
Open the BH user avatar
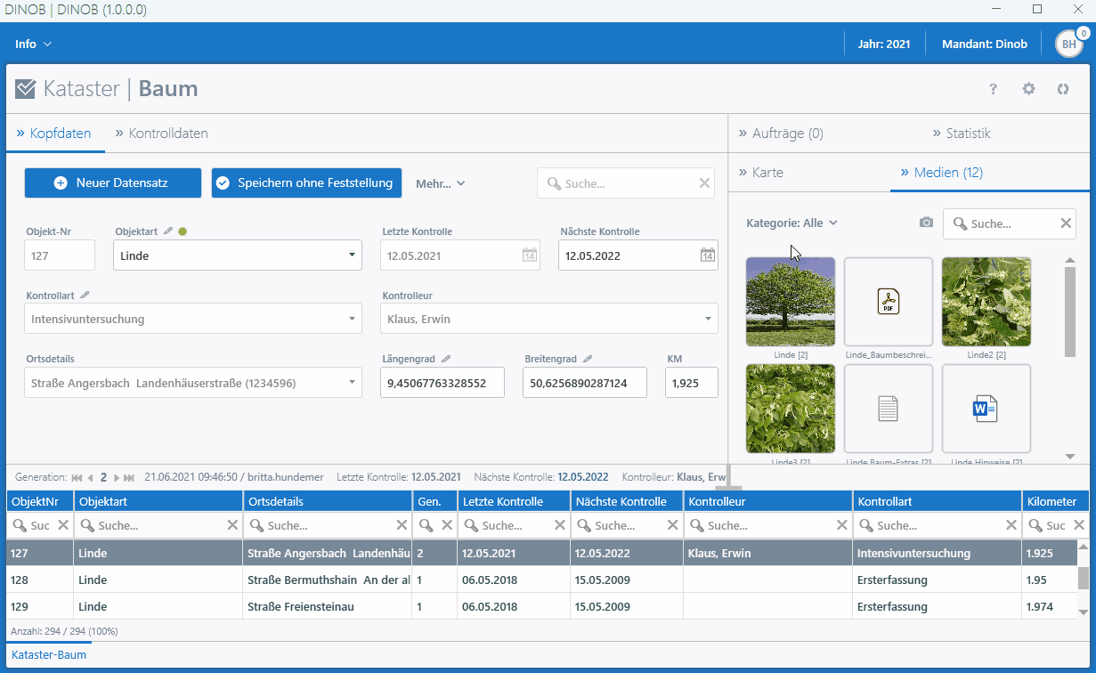coord(1069,44)
